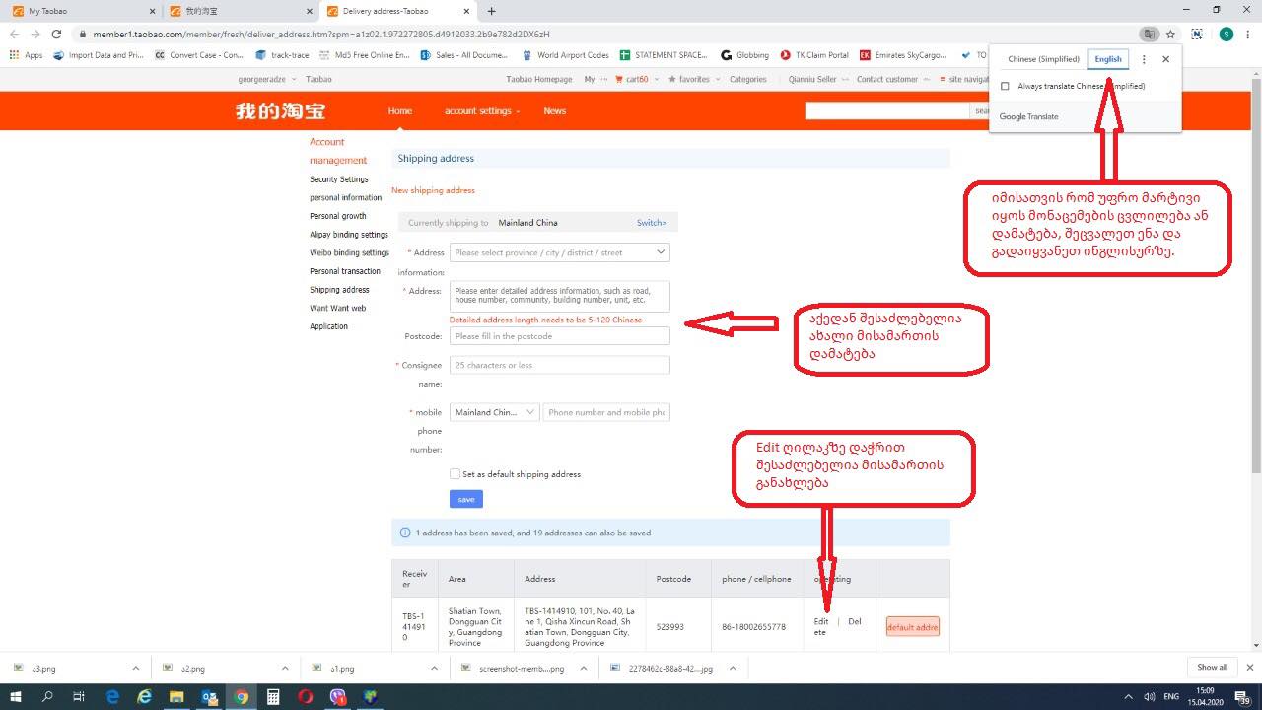The image size is (1262, 710).
Task: Open a new browser tab with plus icon
Action: [x=492, y=11]
